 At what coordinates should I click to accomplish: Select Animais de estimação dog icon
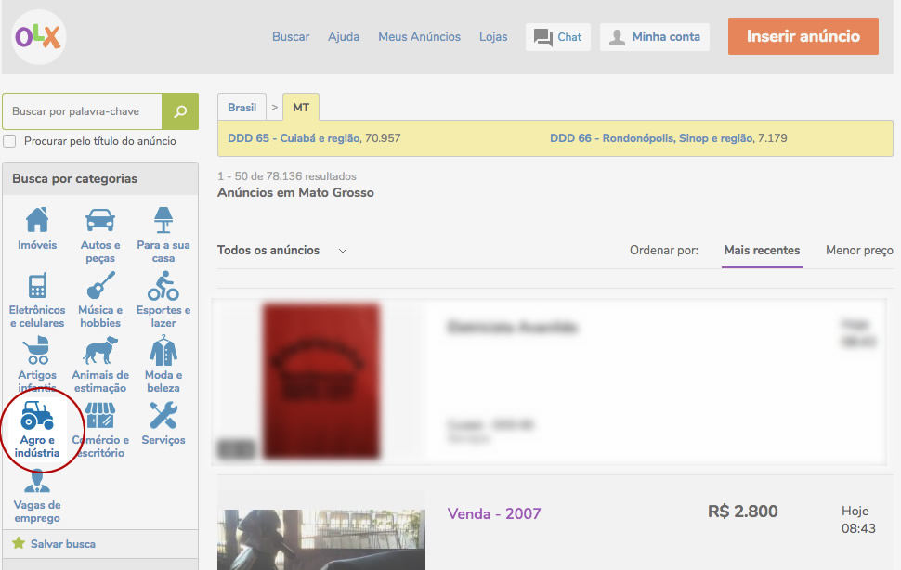click(100, 350)
